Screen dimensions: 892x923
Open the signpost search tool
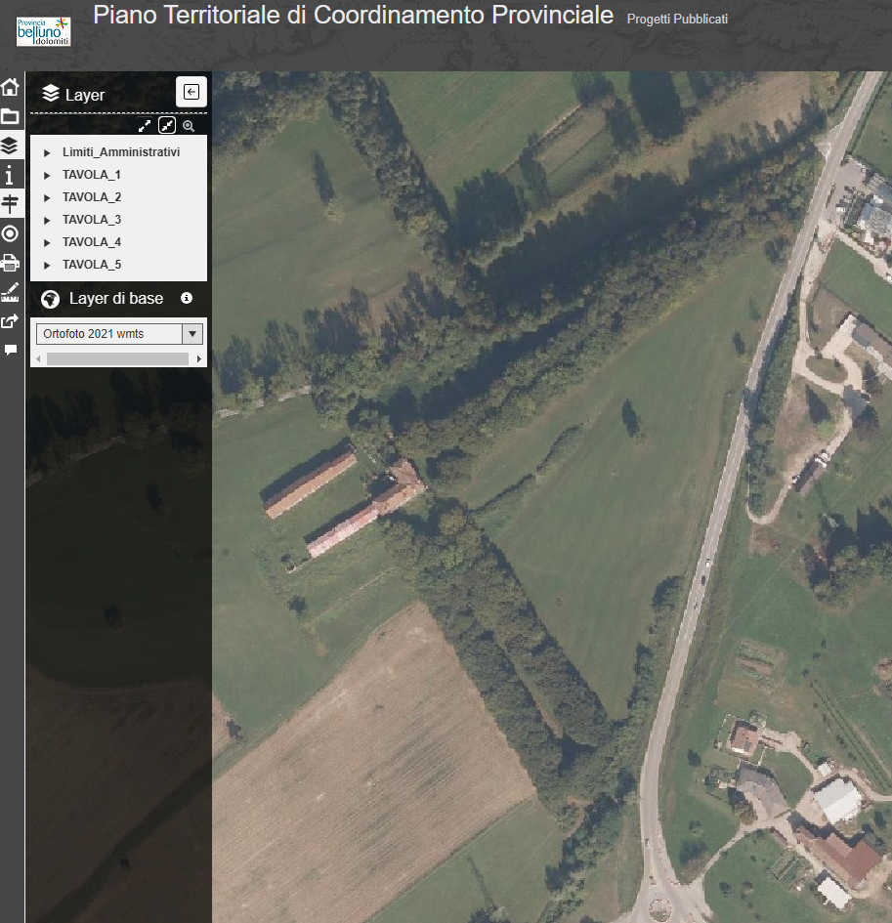click(x=10, y=204)
